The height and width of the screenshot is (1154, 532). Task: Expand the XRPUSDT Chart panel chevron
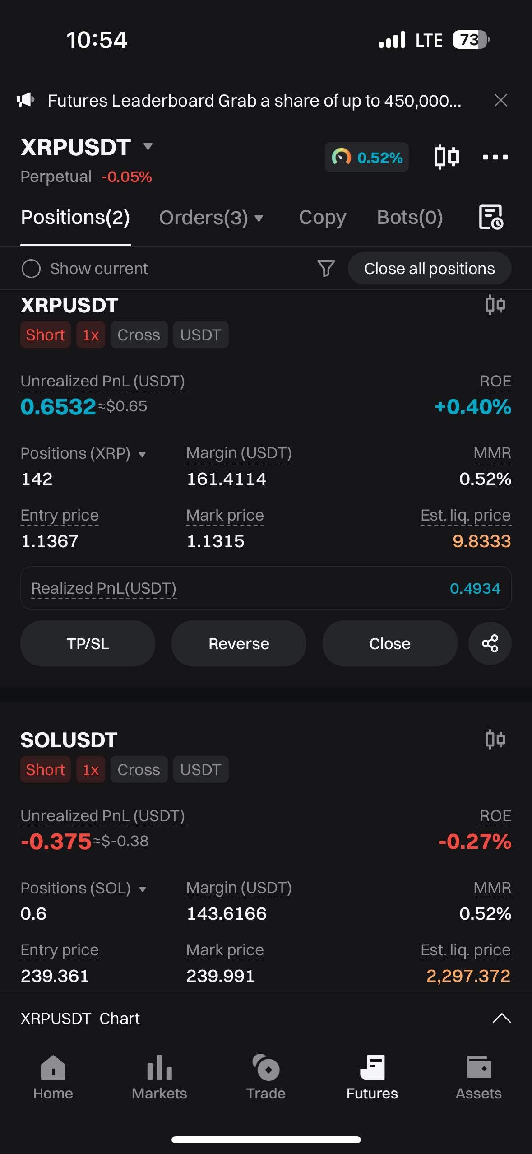[501, 1019]
